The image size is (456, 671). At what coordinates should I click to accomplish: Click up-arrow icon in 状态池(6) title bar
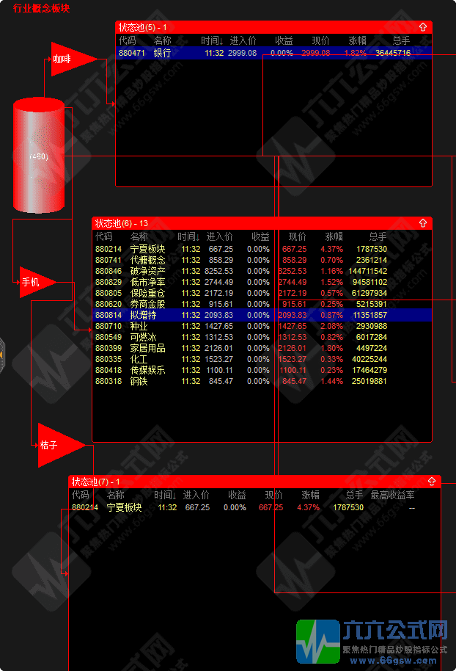click(x=423, y=223)
